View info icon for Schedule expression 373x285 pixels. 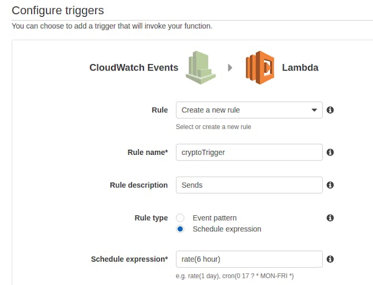tap(330, 259)
